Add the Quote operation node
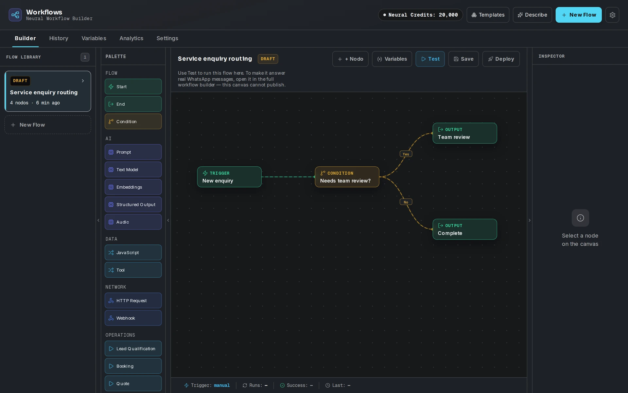The width and height of the screenshot is (628, 393). (133, 383)
